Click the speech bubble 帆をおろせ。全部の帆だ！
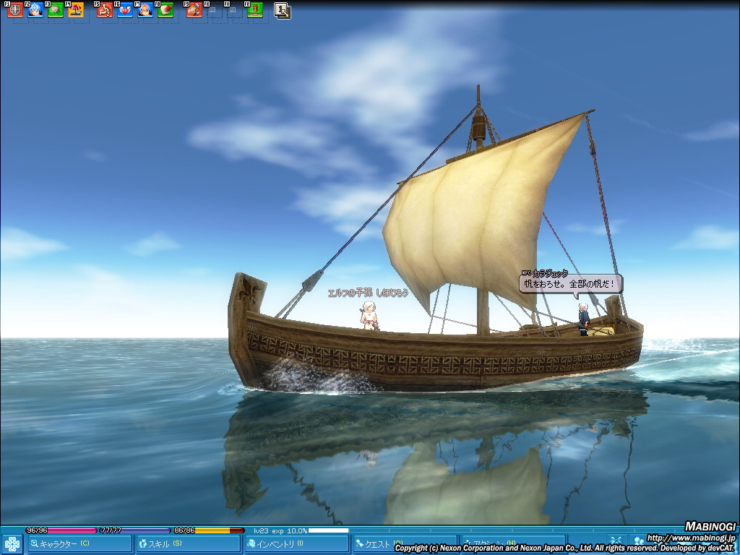Screen dimensions: 740x555 (x=571, y=284)
